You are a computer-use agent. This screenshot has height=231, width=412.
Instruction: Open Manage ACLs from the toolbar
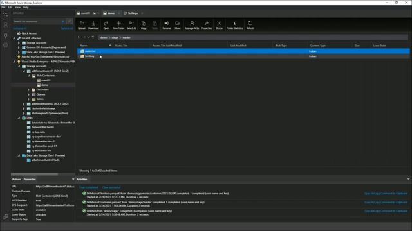tap(192, 25)
